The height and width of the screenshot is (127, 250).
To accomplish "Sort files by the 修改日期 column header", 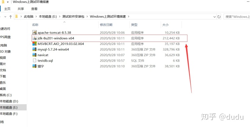I will point(106,25).
